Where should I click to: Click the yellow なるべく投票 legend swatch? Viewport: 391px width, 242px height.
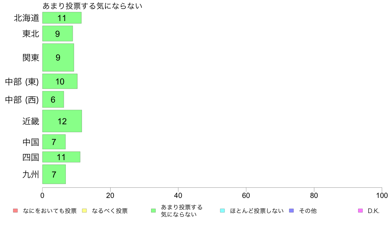click(x=84, y=210)
